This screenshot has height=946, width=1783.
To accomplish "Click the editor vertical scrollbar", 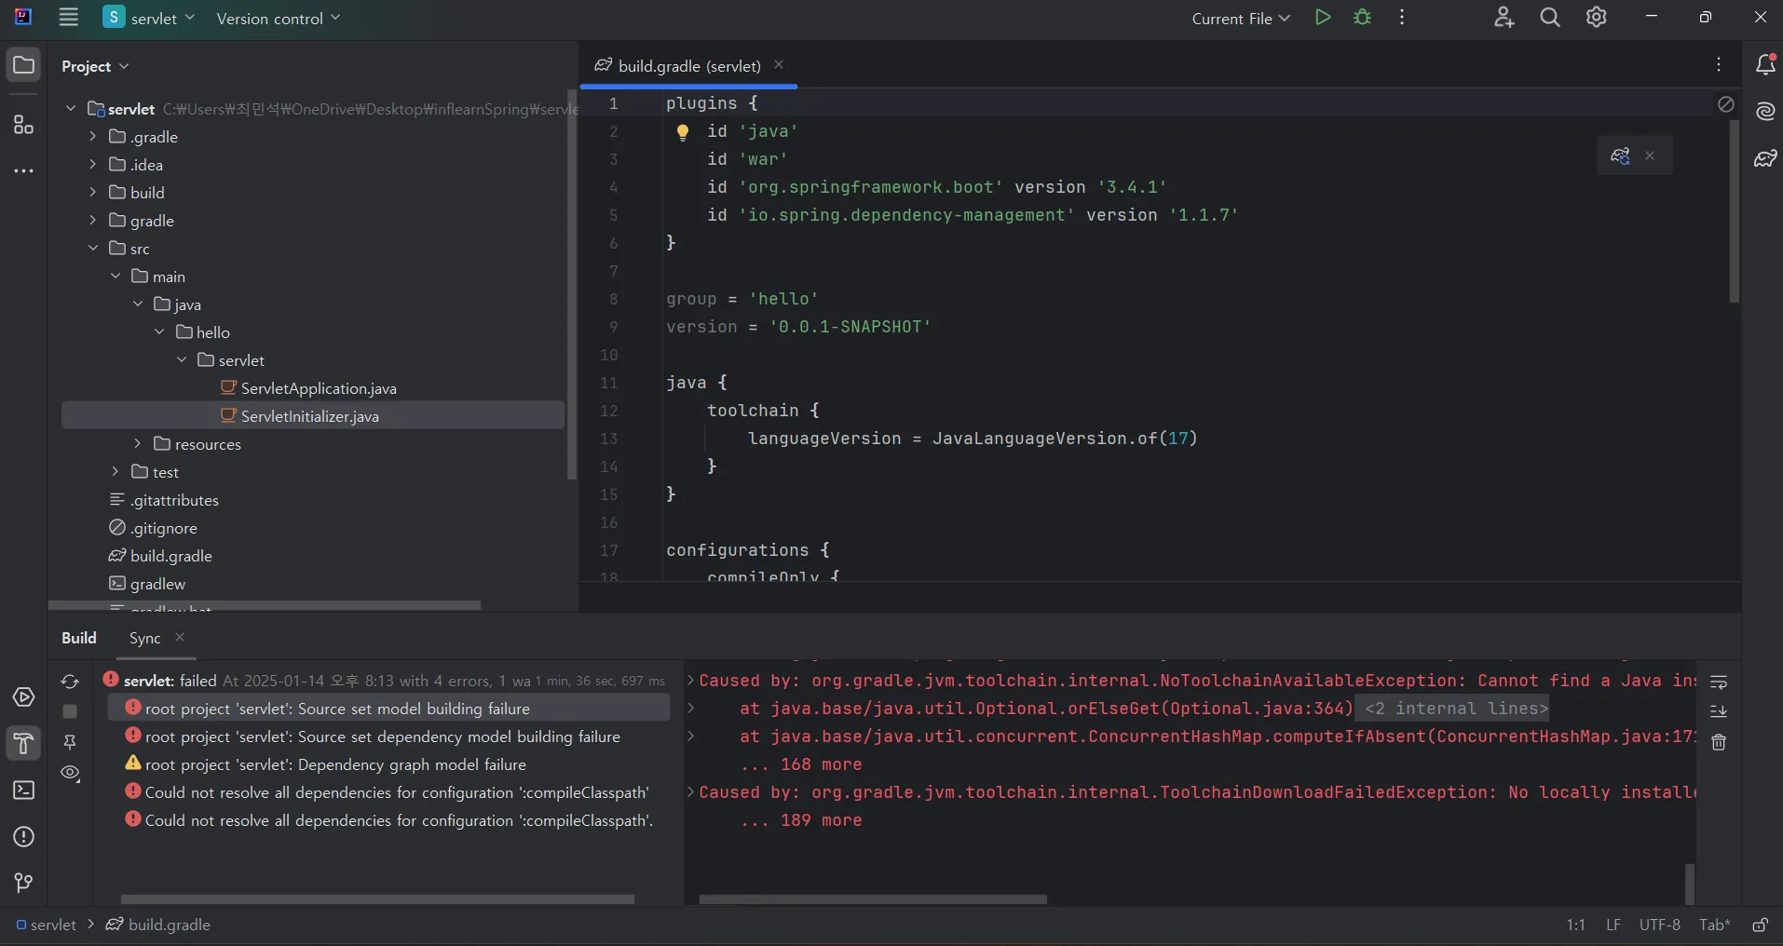I will (1734, 211).
